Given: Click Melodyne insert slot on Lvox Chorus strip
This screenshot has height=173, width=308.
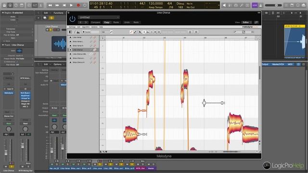Looking at the screenshot, I should pyautogui.click(x=9, y=93).
